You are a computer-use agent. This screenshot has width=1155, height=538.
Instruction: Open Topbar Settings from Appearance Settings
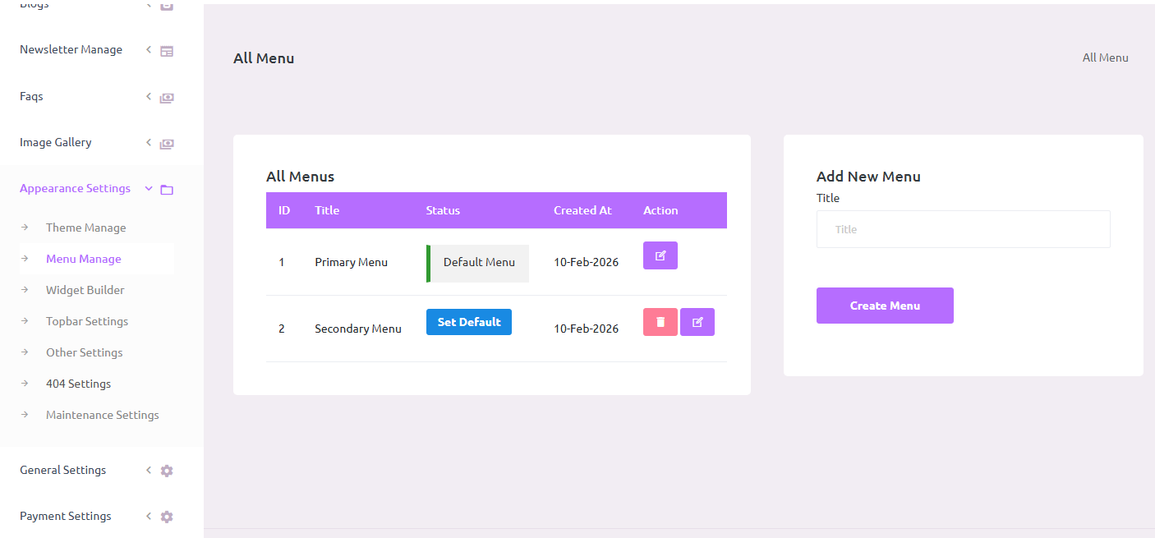(x=86, y=321)
